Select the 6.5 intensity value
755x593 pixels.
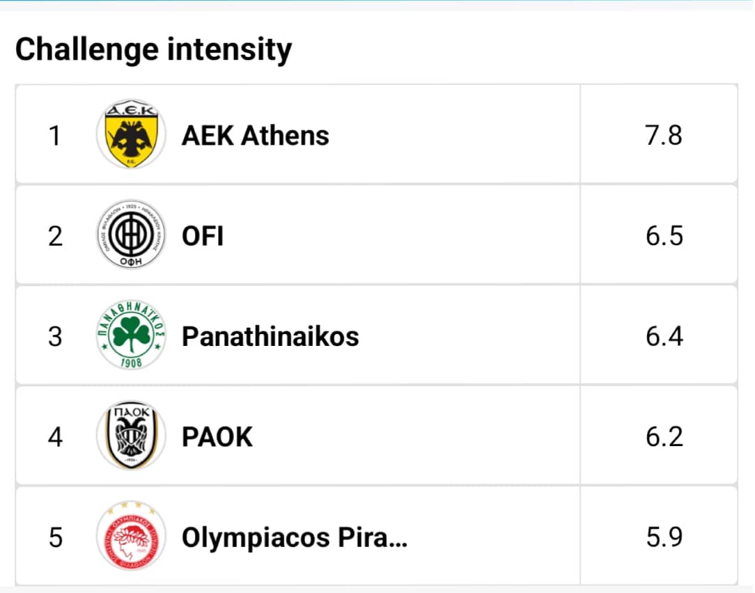tap(664, 236)
